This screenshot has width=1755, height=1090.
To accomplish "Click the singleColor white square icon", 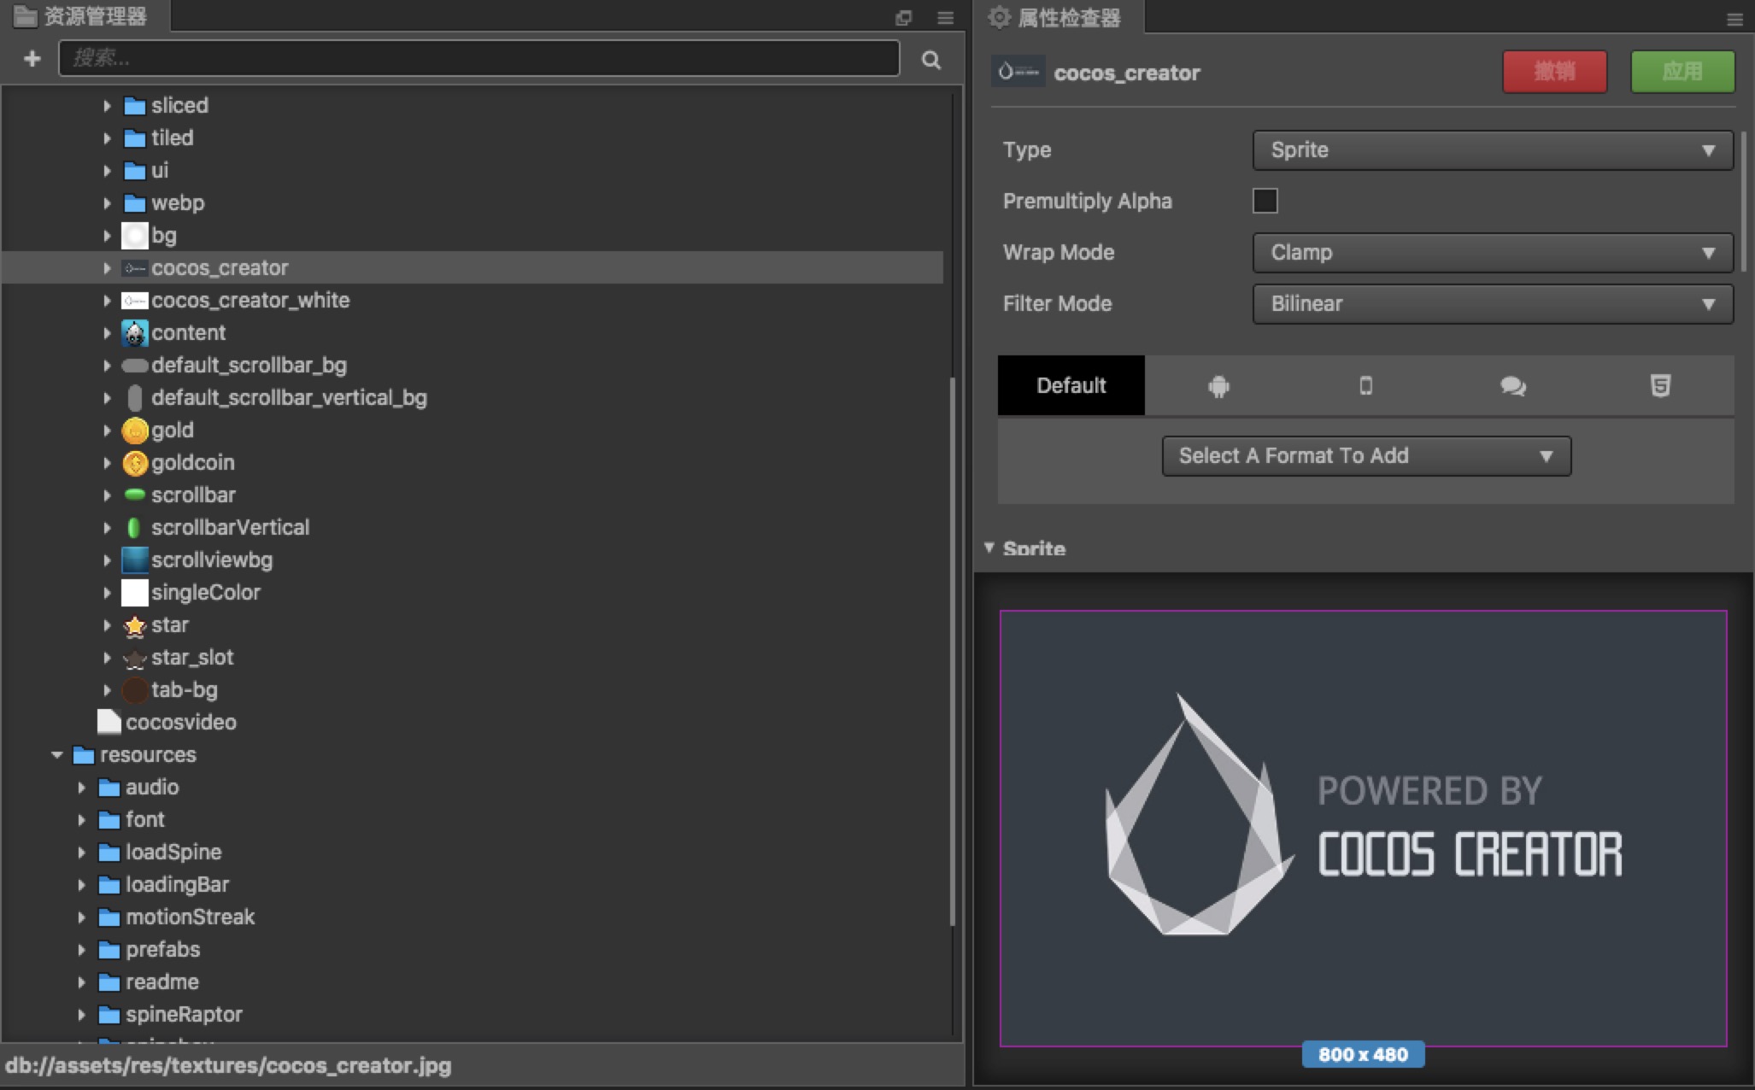I will [135, 593].
